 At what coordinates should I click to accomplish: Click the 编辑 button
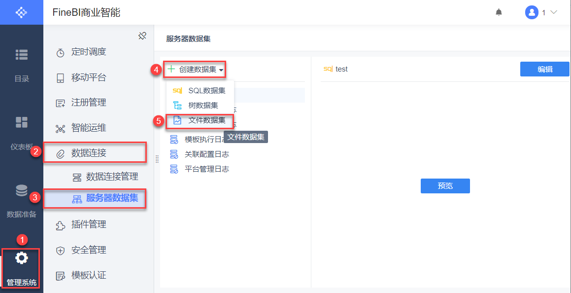[544, 70]
